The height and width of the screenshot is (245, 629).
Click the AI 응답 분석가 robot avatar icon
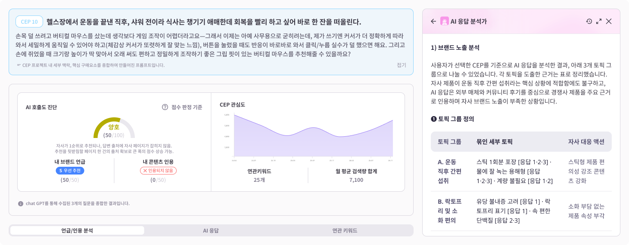click(445, 21)
